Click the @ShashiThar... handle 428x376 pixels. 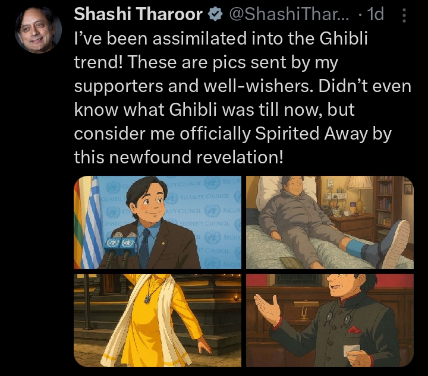point(289,14)
